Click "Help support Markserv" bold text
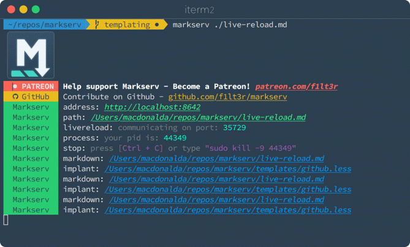This screenshot has height=247, width=410. (x=111, y=86)
